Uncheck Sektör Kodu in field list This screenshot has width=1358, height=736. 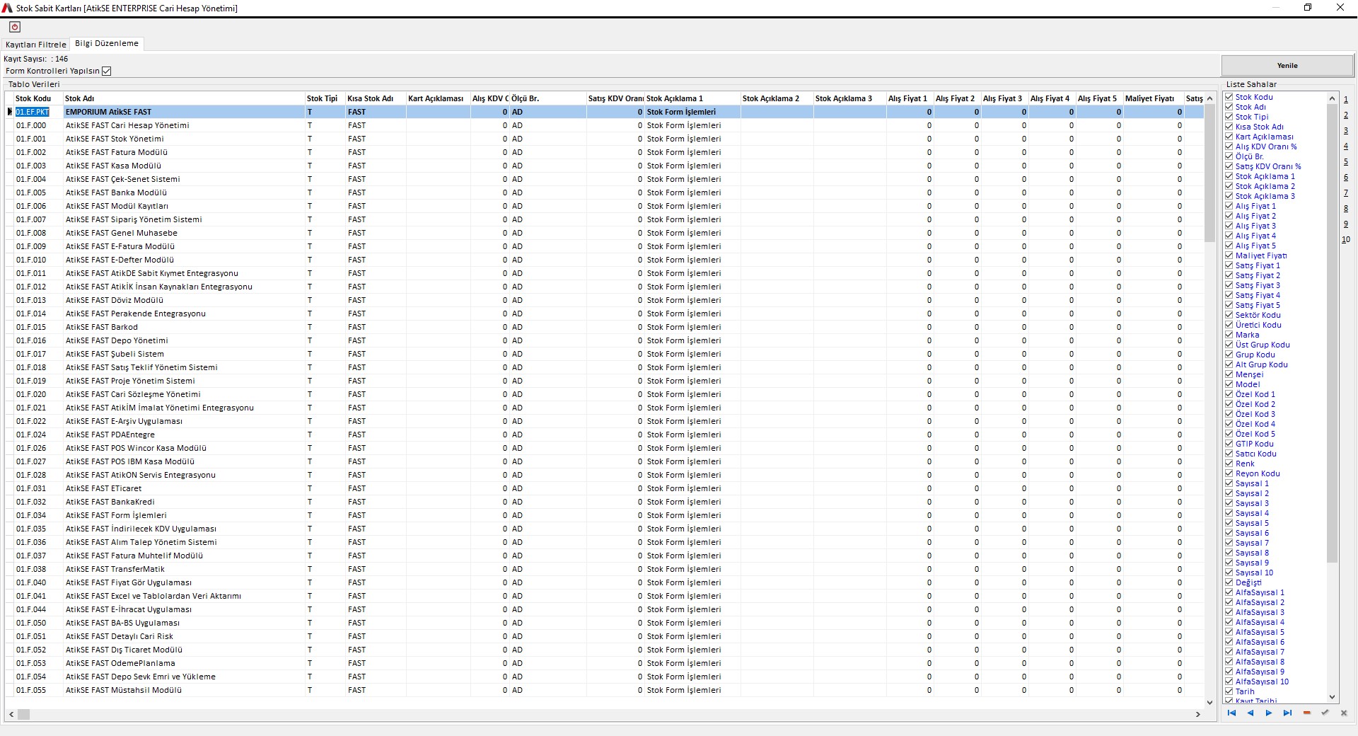[x=1229, y=315]
